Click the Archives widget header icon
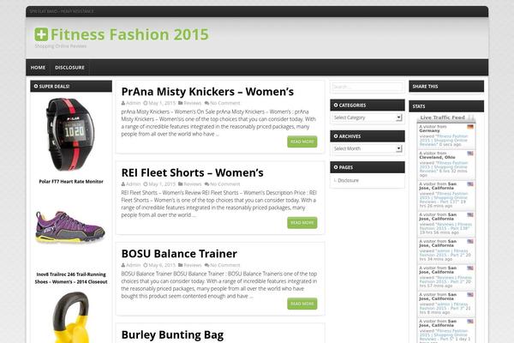The image size is (514, 343). 335,136
